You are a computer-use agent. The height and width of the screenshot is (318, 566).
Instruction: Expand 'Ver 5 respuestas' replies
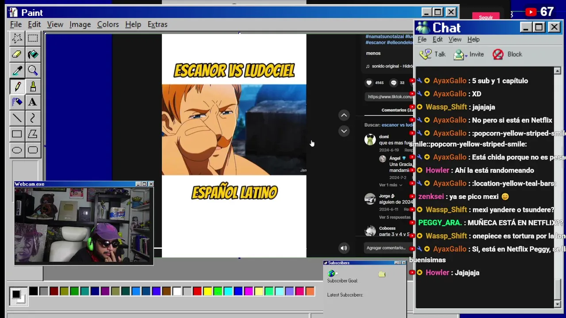[394, 217]
